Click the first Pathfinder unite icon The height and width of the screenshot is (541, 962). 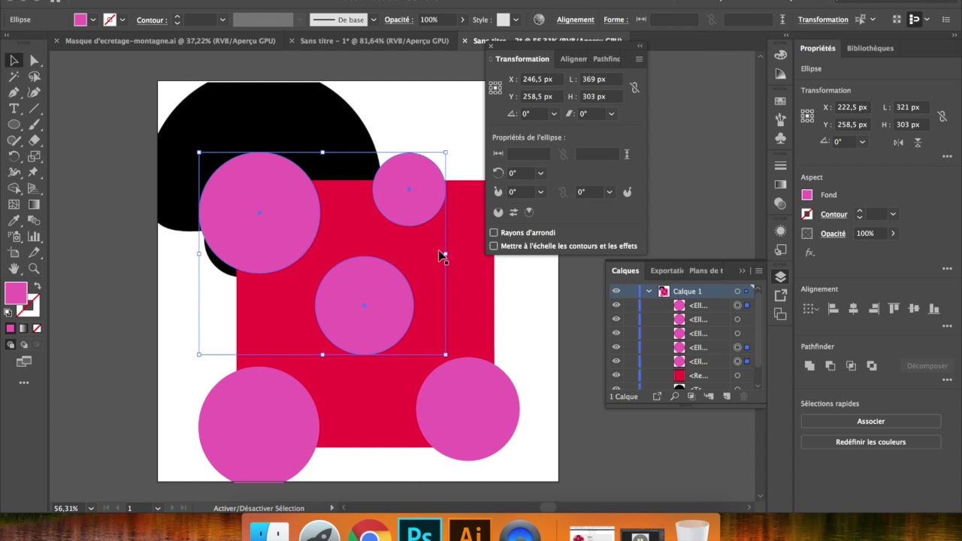click(x=809, y=366)
